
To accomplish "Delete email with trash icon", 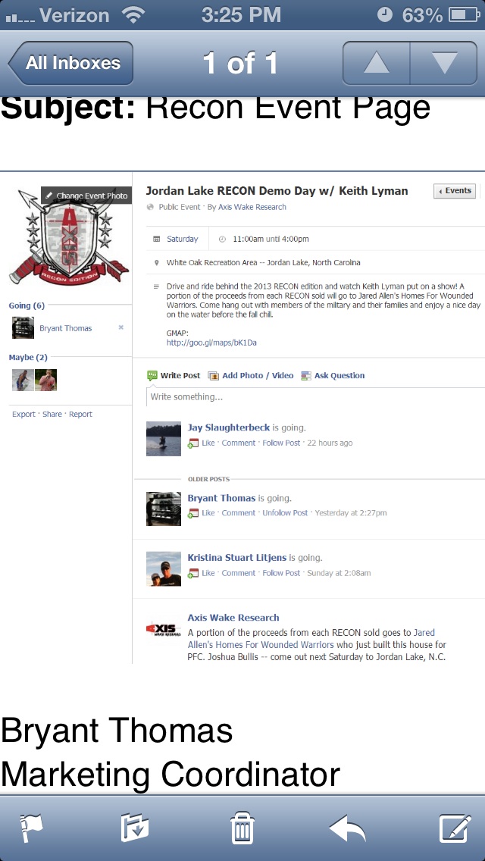I will click(x=242, y=828).
